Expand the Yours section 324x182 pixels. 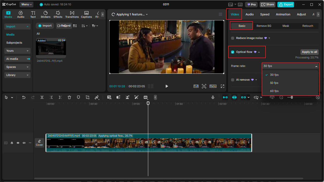pos(17,51)
